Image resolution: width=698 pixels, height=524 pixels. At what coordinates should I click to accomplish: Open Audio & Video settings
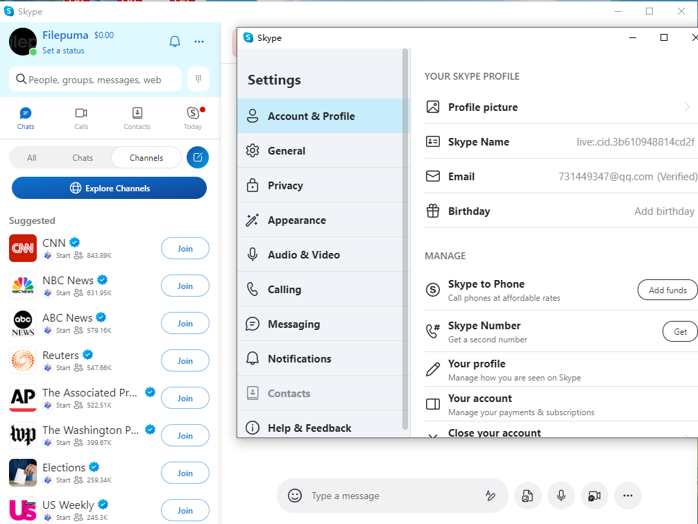point(320,255)
